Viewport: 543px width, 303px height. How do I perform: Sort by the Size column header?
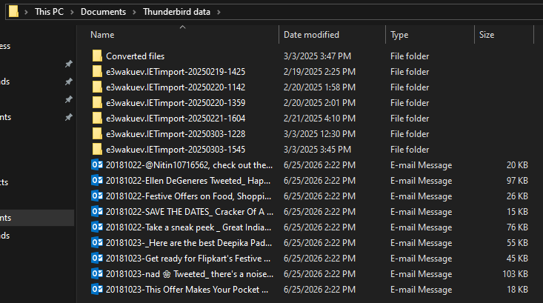click(487, 35)
